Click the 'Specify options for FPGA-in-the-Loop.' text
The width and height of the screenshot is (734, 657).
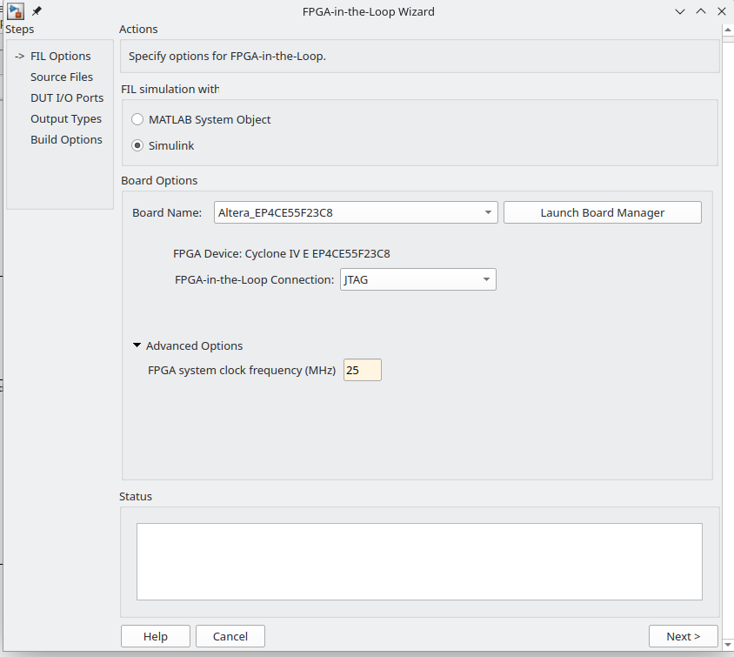pos(227,57)
